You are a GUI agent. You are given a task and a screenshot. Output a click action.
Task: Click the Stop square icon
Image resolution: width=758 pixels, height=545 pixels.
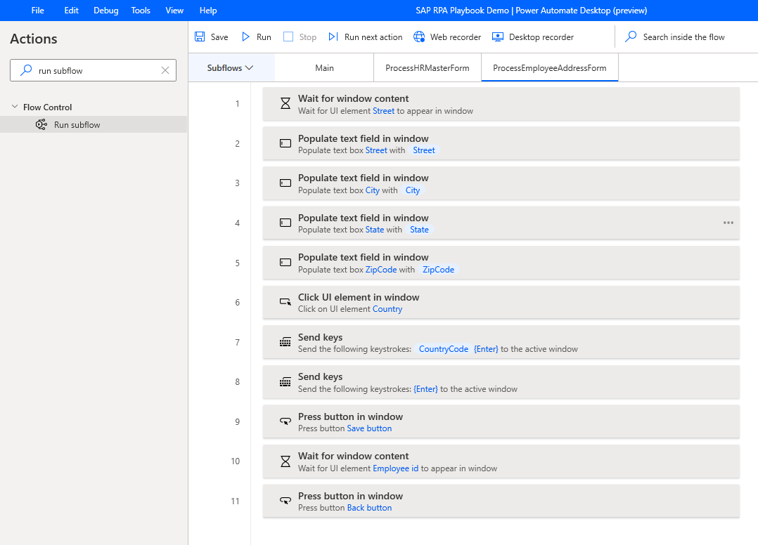click(288, 37)
